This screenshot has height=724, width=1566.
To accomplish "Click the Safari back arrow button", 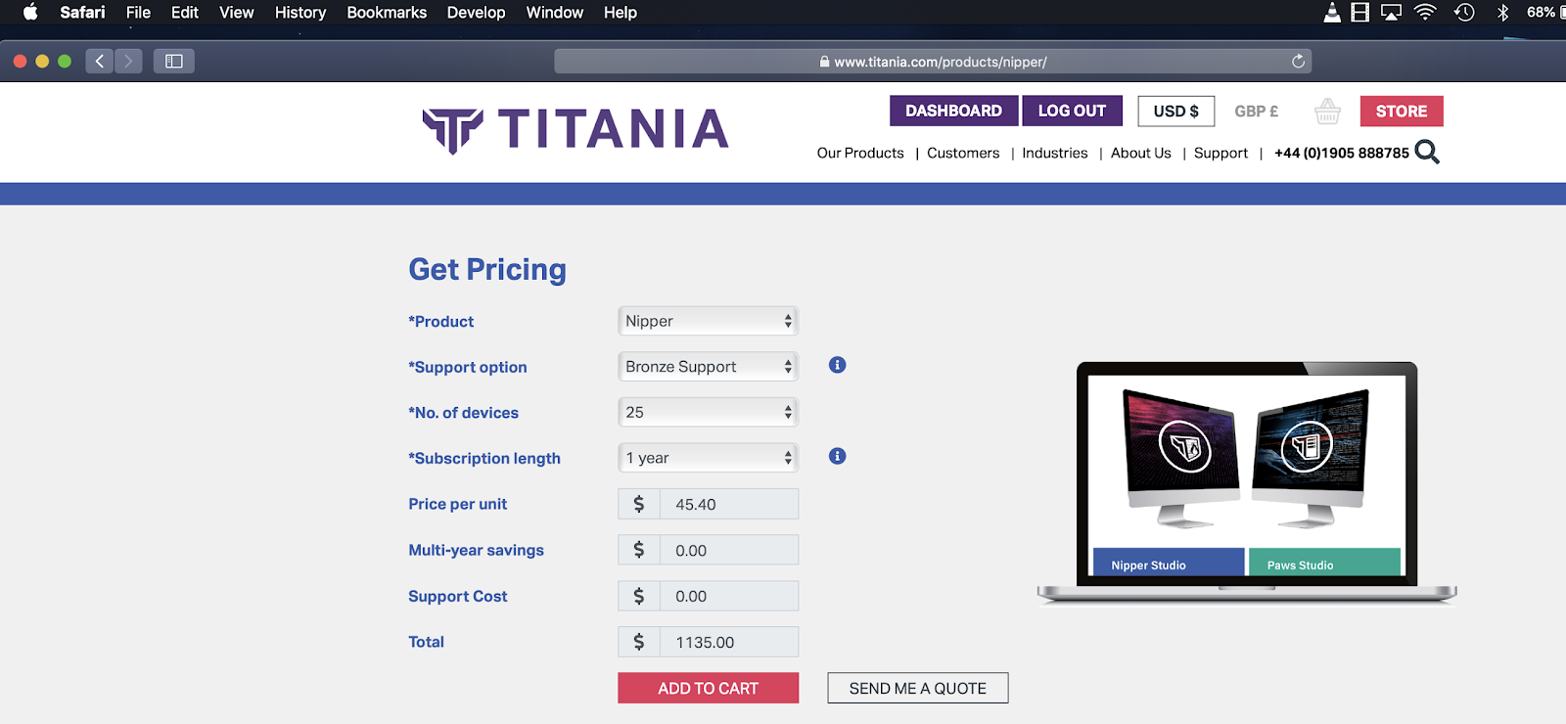I will coord(99,61).
